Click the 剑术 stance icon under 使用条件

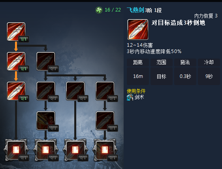[130, 97]
